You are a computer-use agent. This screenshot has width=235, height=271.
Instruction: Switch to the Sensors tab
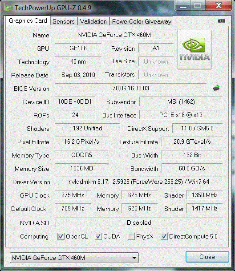pos(64,21)
